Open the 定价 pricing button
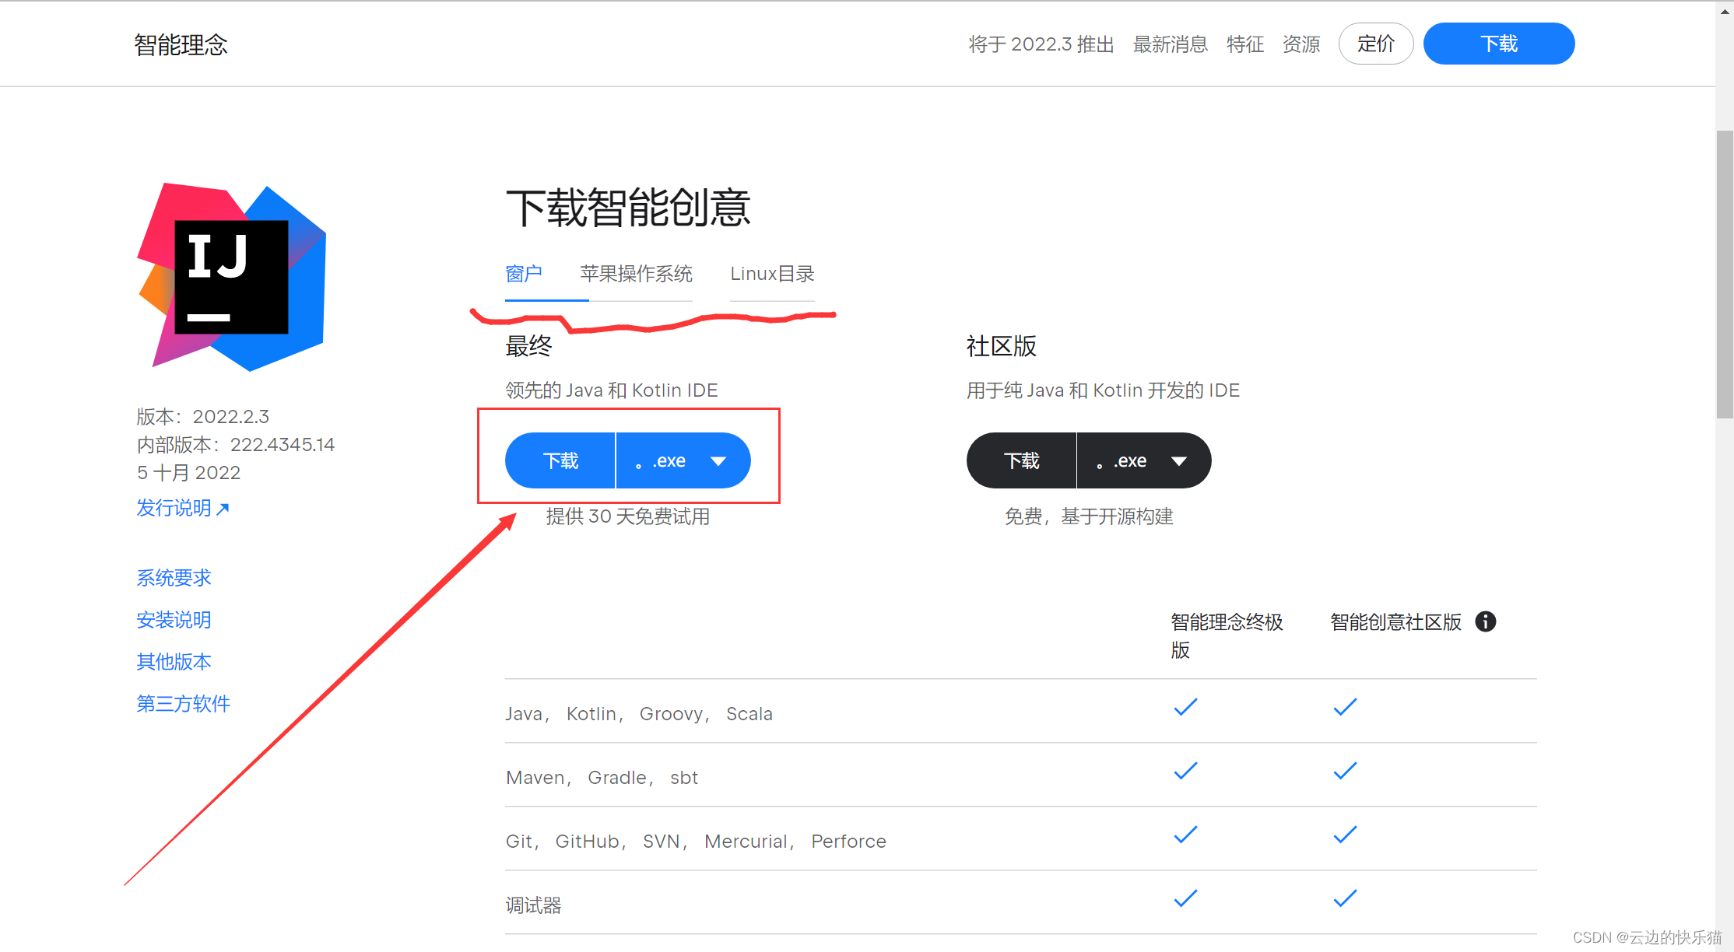This screenshot has width=1734, height=952. click(x=1376, y=44)
